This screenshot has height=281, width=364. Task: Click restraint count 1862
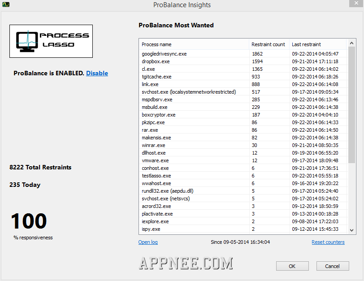[257, 54]
